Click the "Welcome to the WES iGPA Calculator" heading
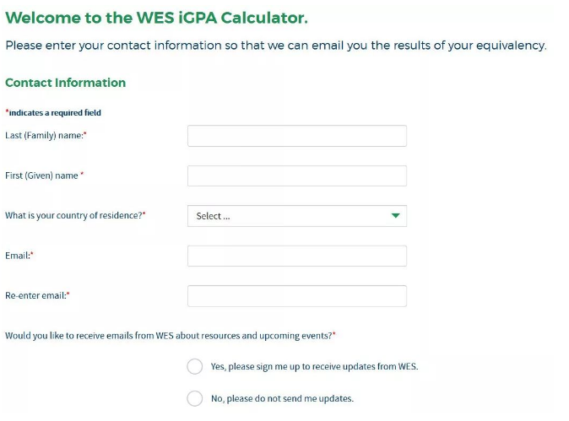This screenshot has width=569, height=421. click(x=156, y=17)
